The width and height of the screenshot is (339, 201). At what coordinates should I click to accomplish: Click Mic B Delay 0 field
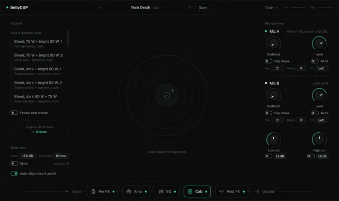[301, 120]
